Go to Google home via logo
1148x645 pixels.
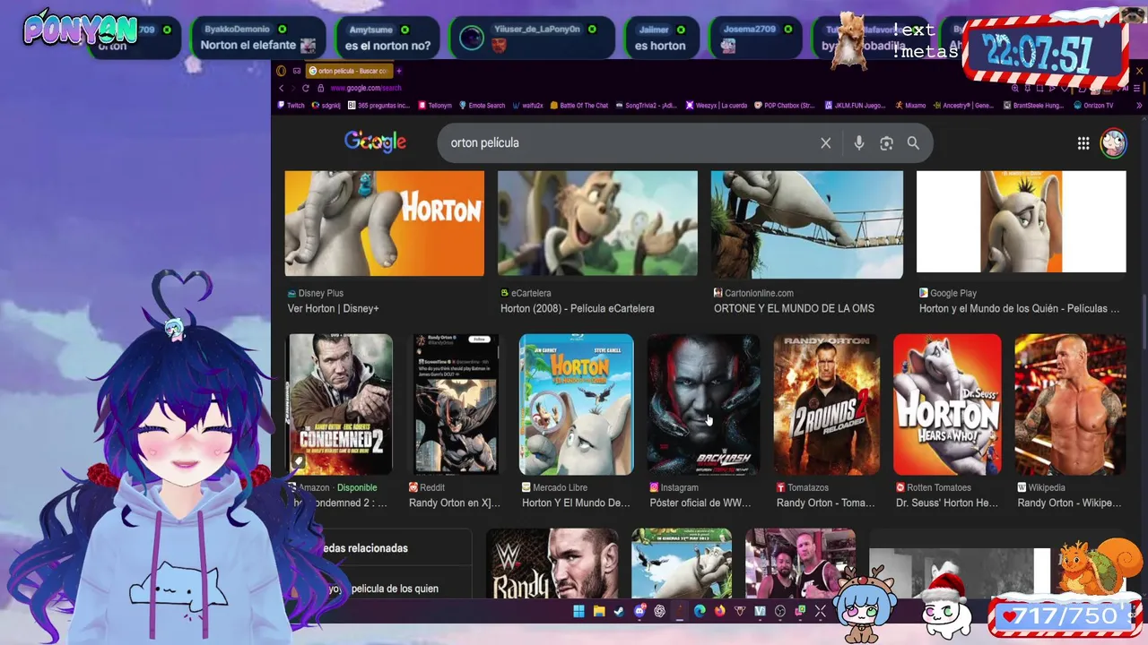pyautogui.click(x=375, y=142)
